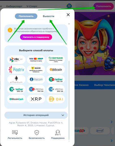Choose Visa Mastercard MIR card transfer

[36, 60]
